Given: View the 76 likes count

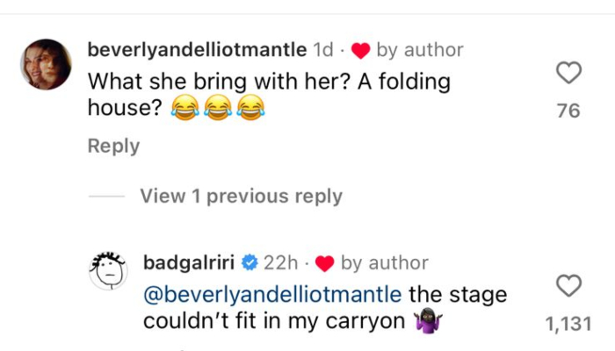Looking at the screenshot, I should [x=569, y=111].
